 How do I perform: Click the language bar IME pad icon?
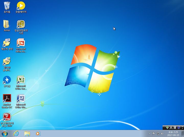point(167,128)
